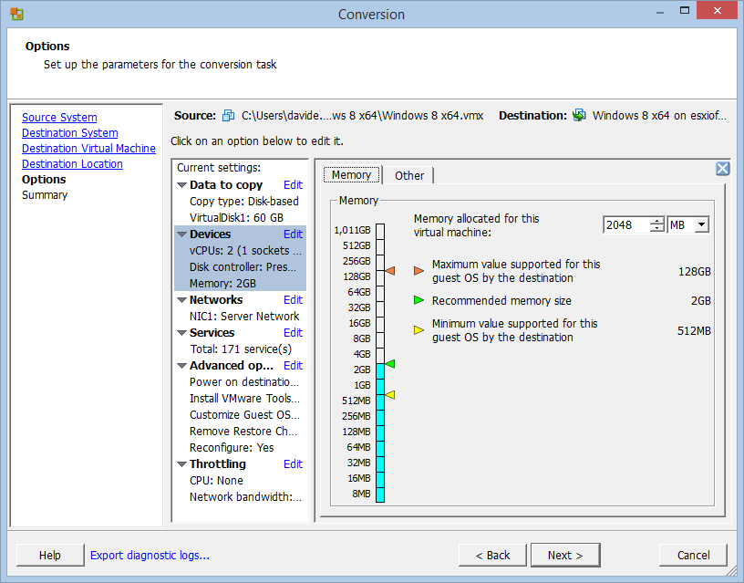Edit the Advanced options settings
This screenshot has height=583, width=744.
[293, 365]
